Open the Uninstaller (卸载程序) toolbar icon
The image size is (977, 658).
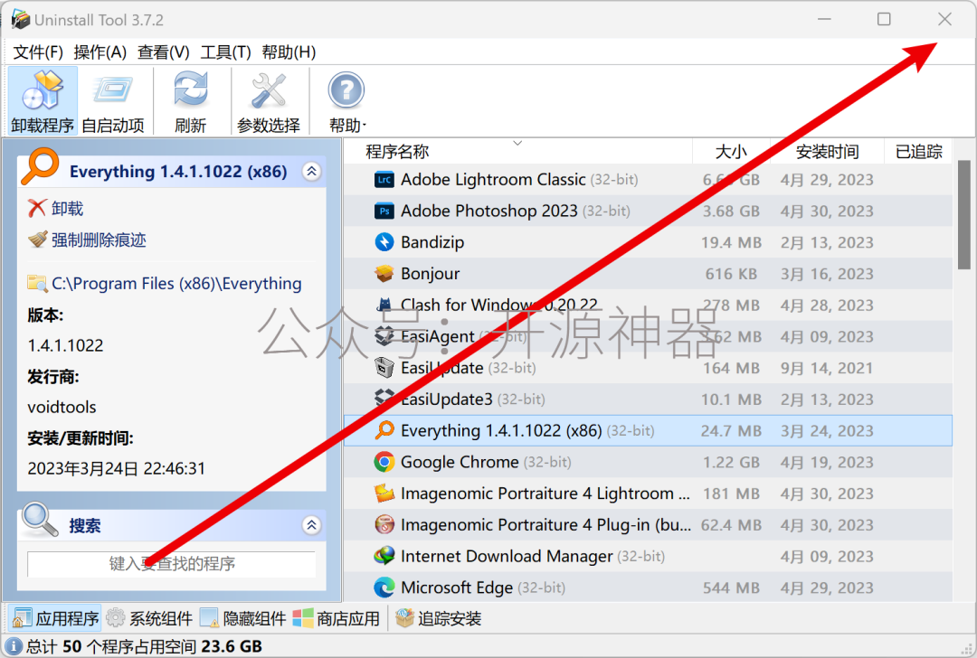click(43, 101)
